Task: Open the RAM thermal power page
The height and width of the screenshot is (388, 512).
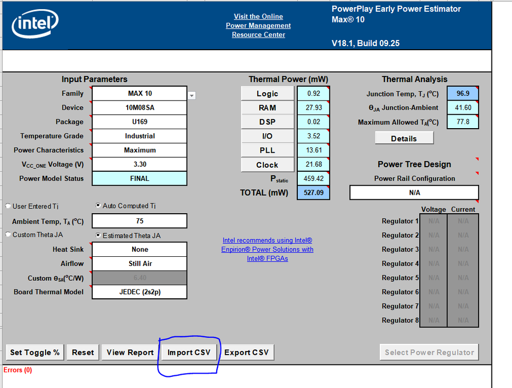Action: pyautogui.click(x=268, y=108)
